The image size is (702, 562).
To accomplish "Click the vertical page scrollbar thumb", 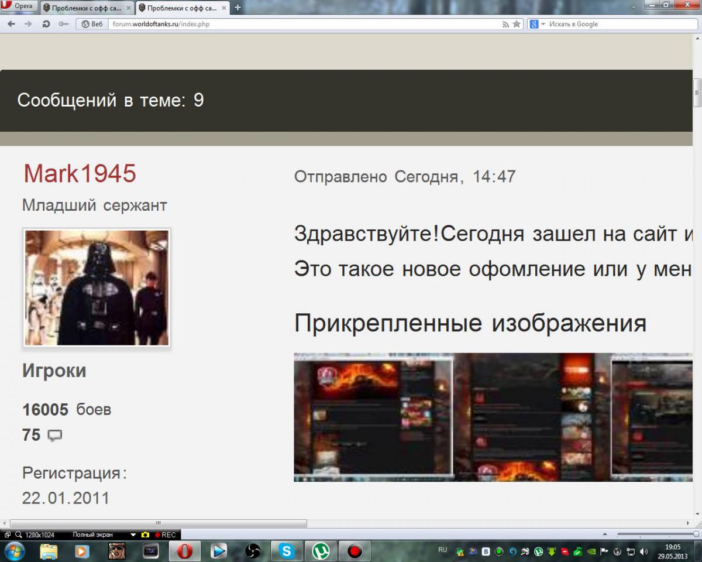I will coord(697,93).
